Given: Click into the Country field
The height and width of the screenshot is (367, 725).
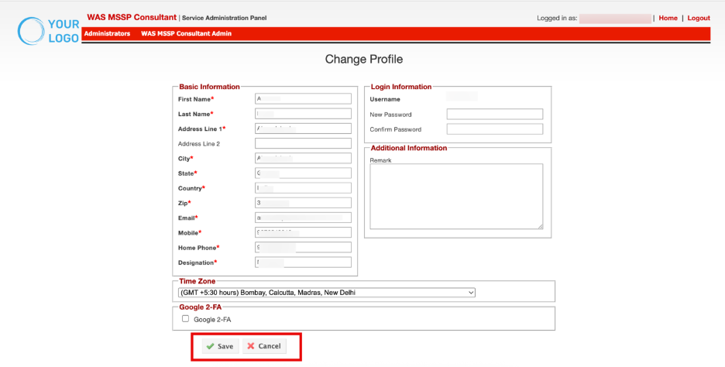Looking at the screenshot, I should pos(304,188).
